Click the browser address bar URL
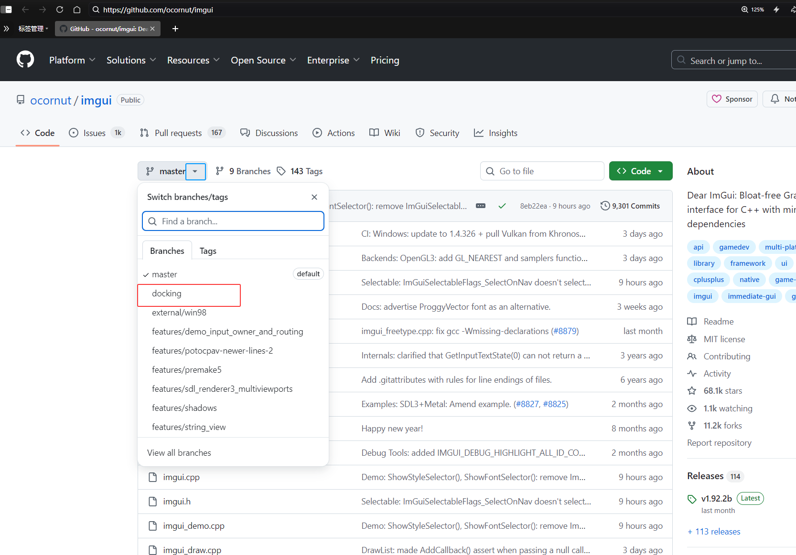796x555 pixels. (x=158, y=10)
